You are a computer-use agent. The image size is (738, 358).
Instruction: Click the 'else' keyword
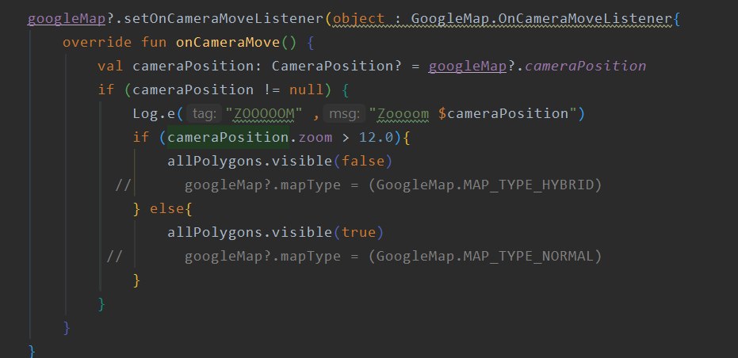(x=166, y=208)
